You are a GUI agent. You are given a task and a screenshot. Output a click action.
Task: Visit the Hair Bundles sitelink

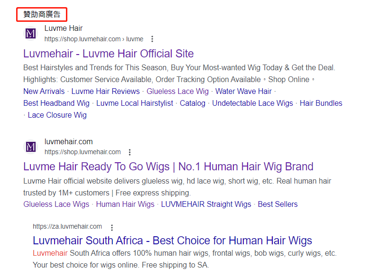coord(321,103)
